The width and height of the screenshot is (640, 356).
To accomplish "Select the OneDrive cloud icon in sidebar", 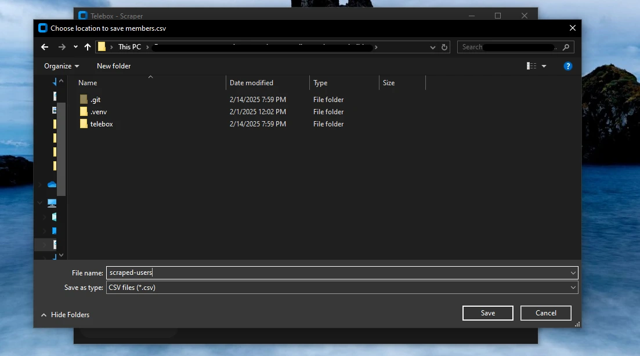I will click(52, 184).
